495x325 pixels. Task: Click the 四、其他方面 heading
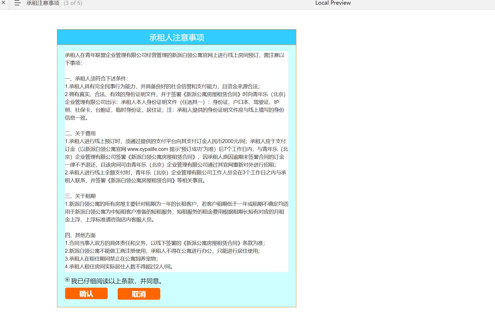point(80,235)
